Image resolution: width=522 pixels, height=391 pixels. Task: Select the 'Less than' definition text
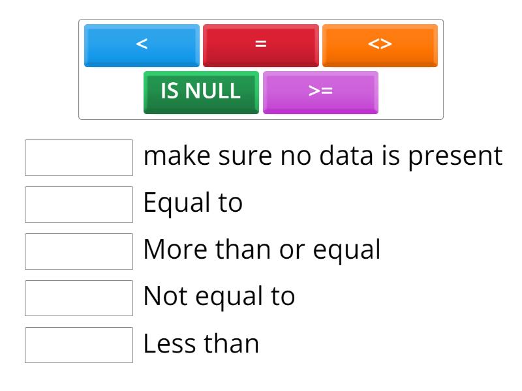201,344
